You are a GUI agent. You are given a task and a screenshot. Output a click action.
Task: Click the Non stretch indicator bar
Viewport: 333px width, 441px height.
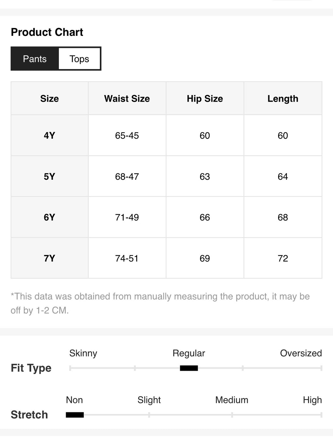75,415
